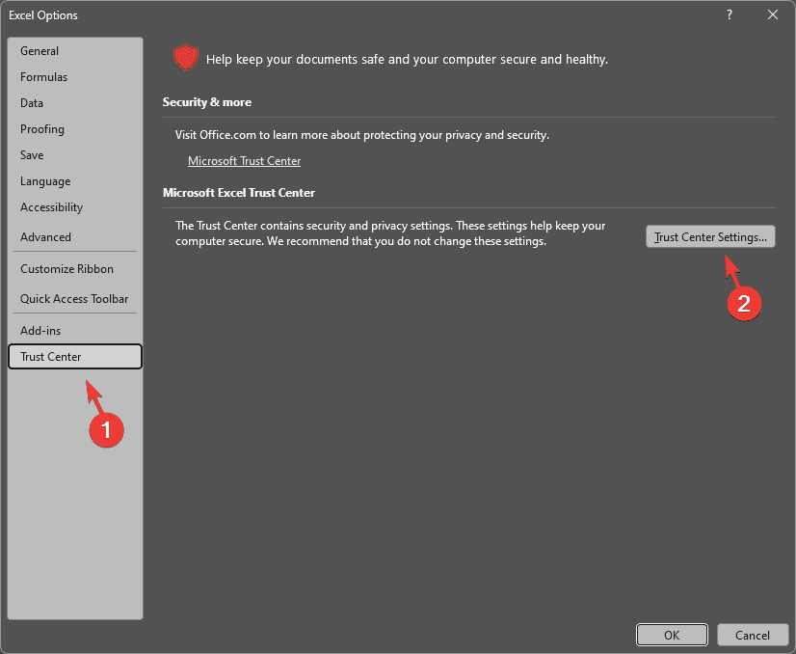The width and height of the screenshot is (796, 654).
Task: Open the Customize Ribbon page
Action: (x=66, y=269)
